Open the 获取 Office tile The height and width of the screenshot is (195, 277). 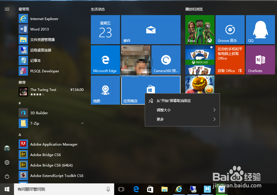coord(230,60)
